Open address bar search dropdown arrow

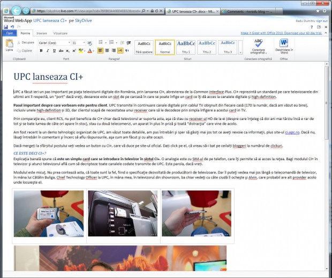148,11
